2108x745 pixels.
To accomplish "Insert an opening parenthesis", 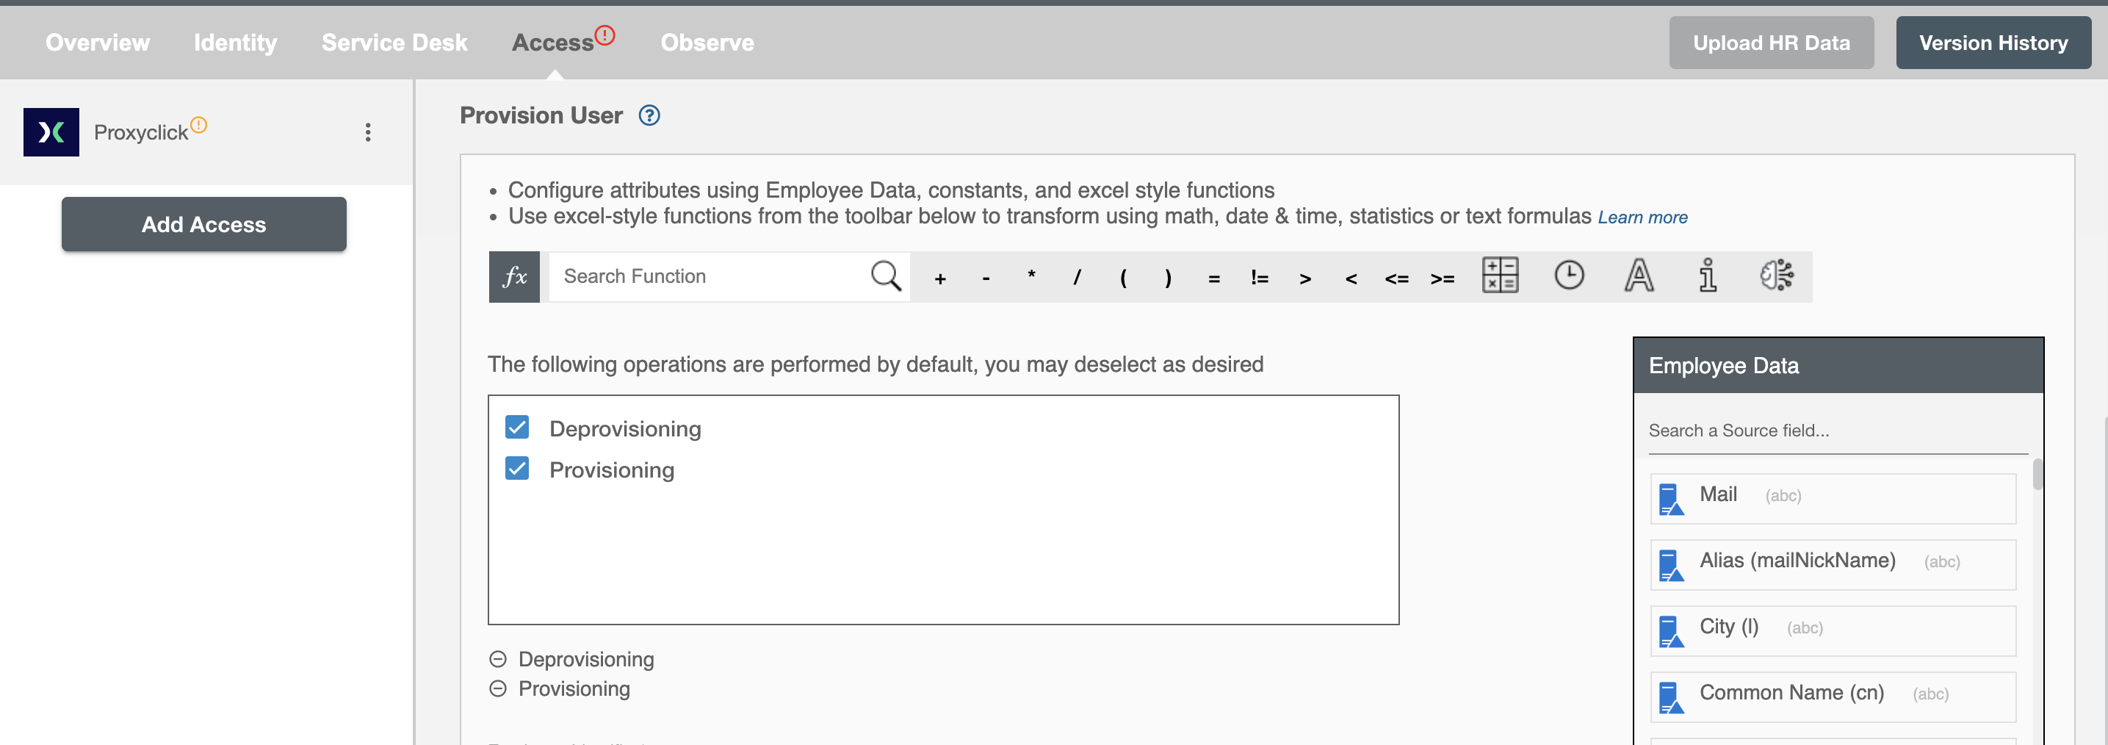I will coord(1123,278).
